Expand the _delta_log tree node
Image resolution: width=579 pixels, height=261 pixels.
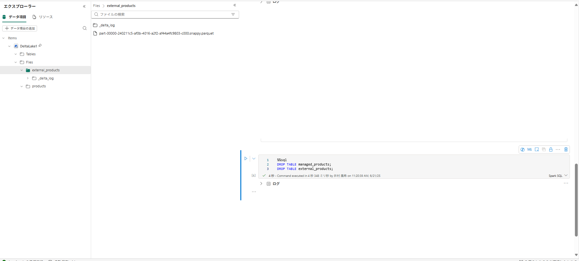[28, 78]
